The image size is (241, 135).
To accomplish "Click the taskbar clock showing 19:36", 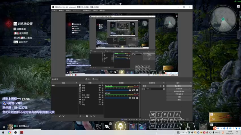I will 230,133.
